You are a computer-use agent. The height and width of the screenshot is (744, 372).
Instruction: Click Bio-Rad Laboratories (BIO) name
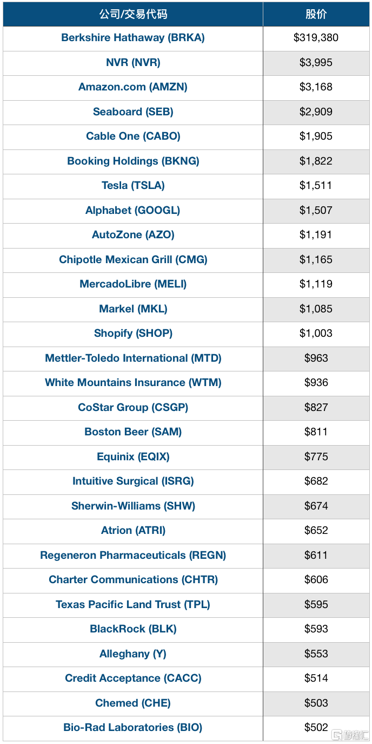(133, 728)
